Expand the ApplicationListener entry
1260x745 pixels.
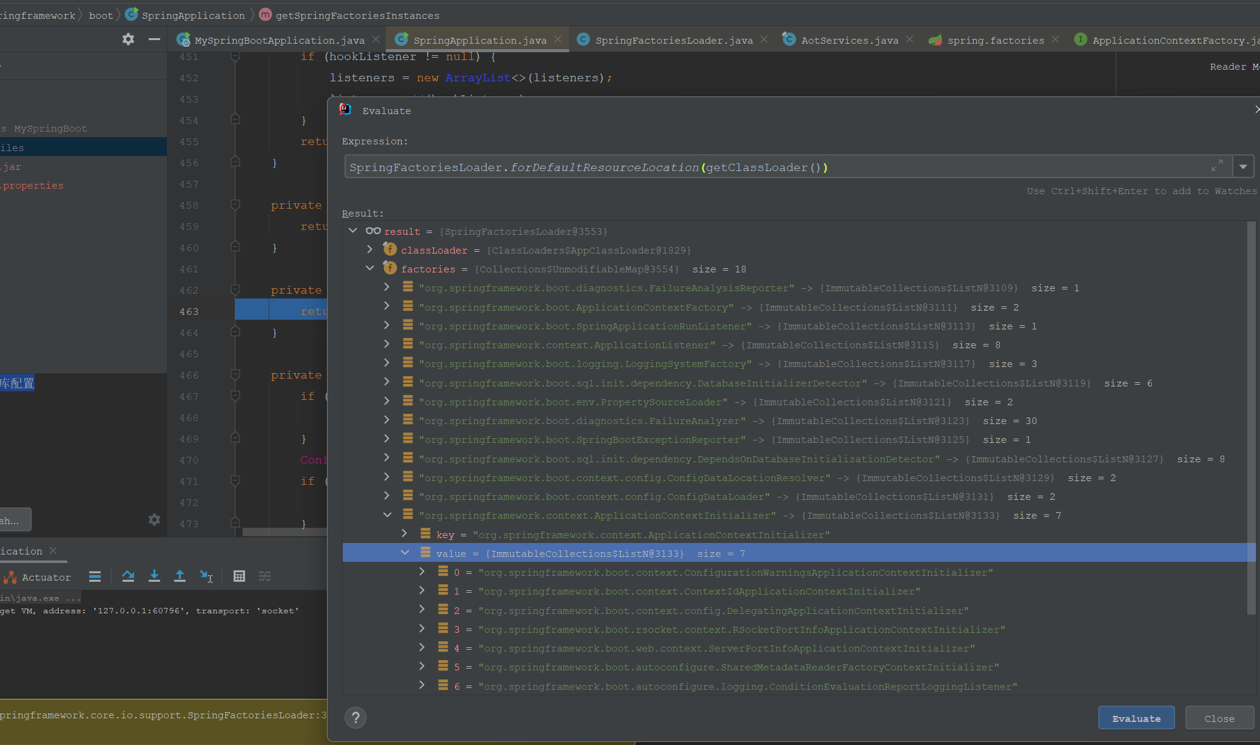point(387,345)
